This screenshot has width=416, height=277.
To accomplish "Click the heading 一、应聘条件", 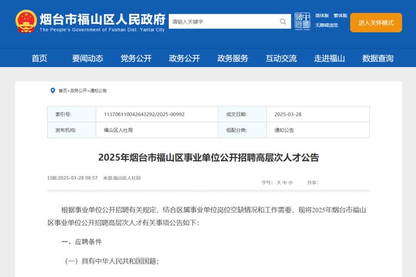I will [x=81, y=242].
